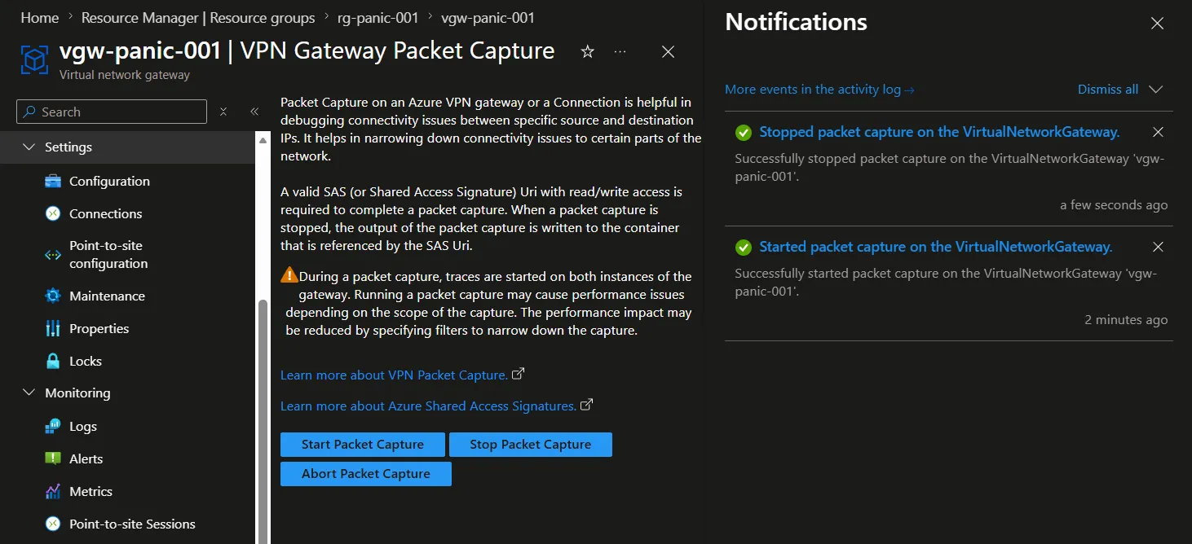This screenshot has height=544, width=1192.
Task: Open Started packet capture notification title
Action: (936, 247)
